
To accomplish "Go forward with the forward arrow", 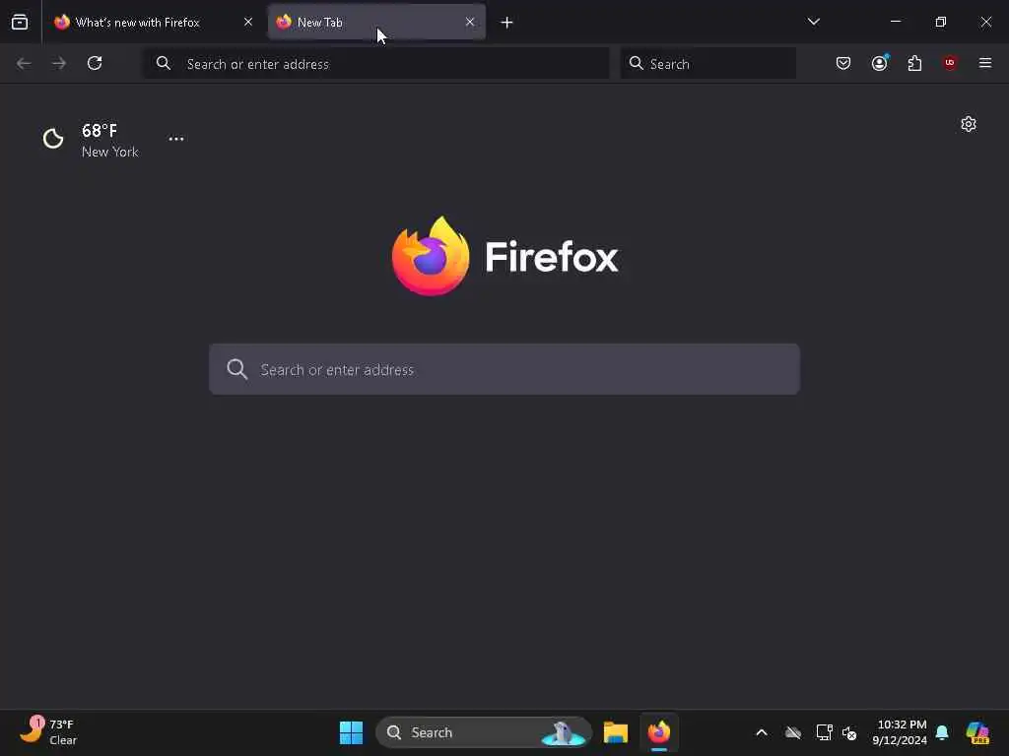I will pos(59,63).
